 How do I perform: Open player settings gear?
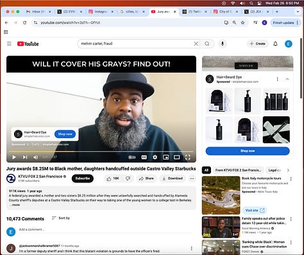click(x=155, y=157)
